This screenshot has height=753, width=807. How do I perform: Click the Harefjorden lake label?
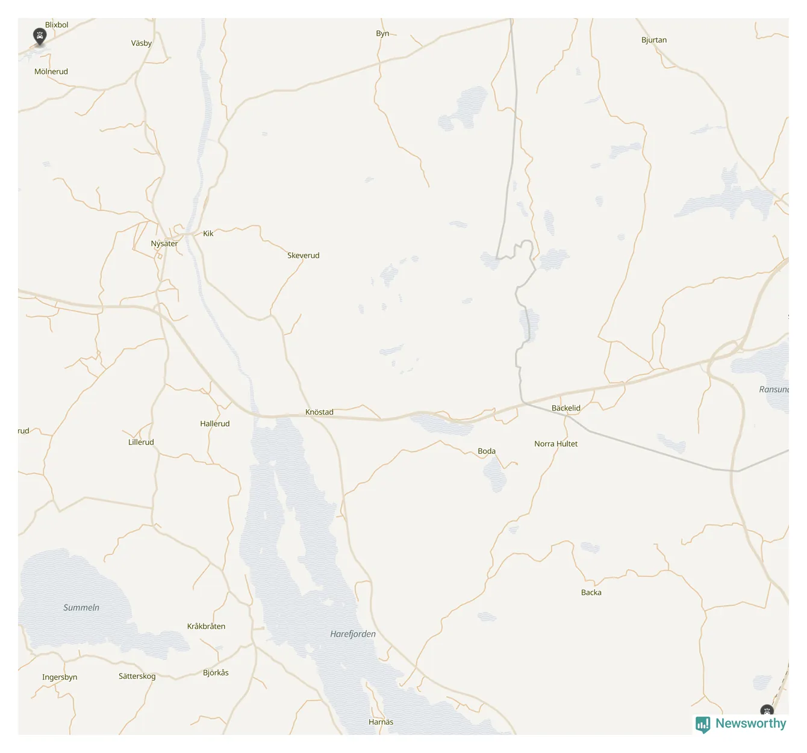(x=353, y=634)
